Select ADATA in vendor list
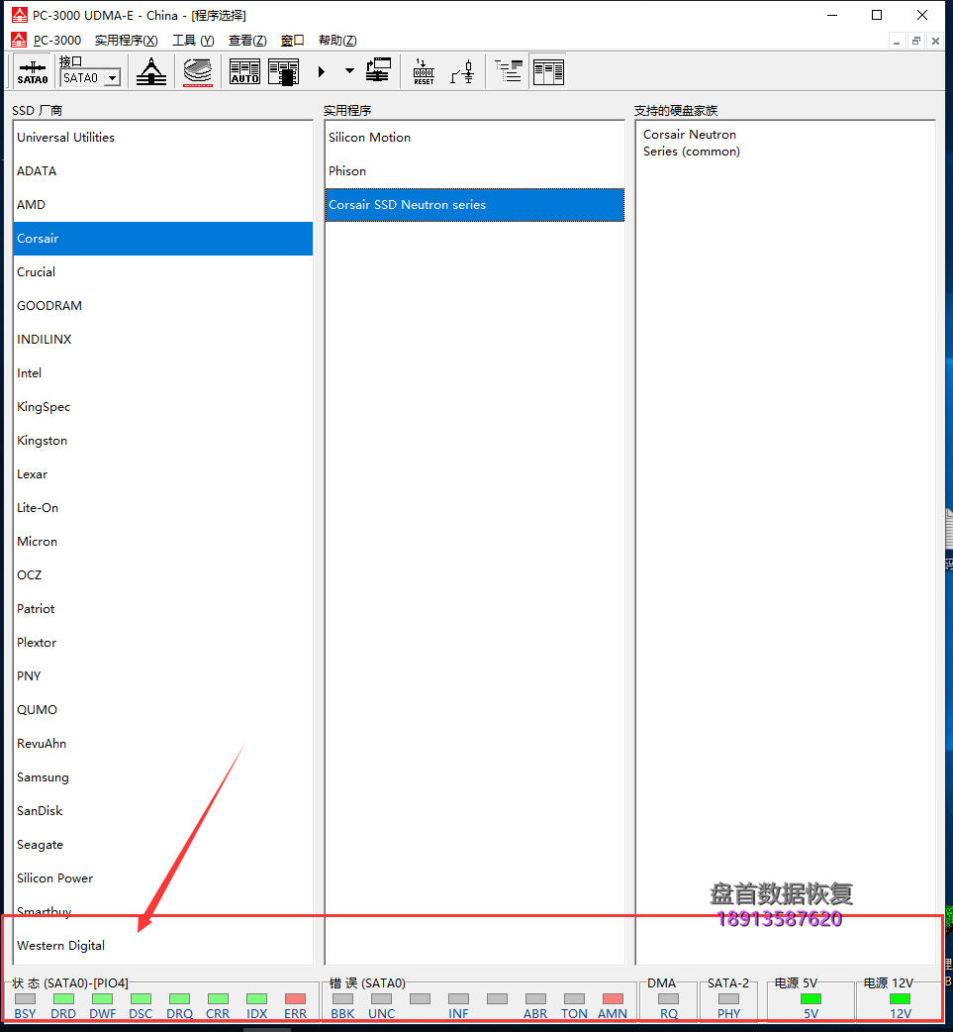The image size is (953, 1032). [x=162, y=171]
